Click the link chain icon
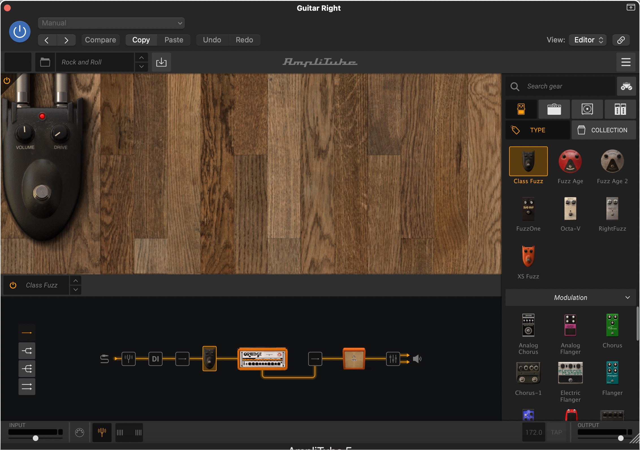Image resolution: width=640 pixels, height=450 pixels. coord(621,40)
